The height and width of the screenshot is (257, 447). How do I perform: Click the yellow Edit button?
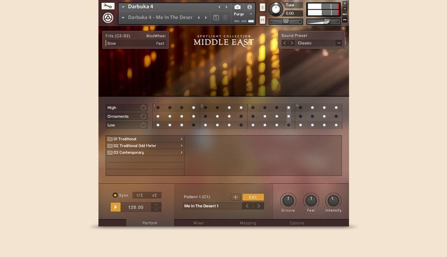pyautogui.click(x=253, y=197)
